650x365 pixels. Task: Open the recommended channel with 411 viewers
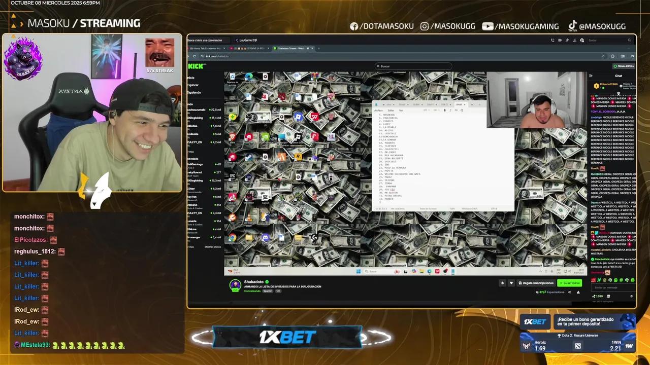tap(205, 164)
